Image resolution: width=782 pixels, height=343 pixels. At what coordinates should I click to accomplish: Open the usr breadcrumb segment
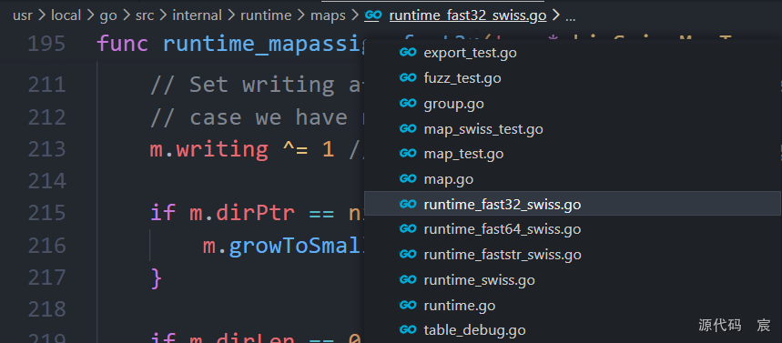coord(23,15)
